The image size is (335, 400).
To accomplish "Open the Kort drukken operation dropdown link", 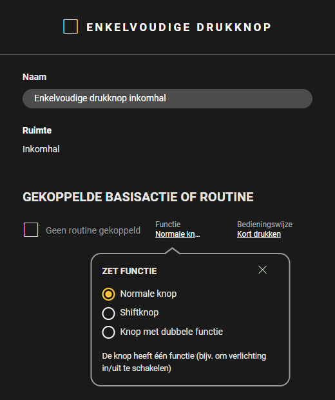I will pyautogui.click(x=259, y=234).
